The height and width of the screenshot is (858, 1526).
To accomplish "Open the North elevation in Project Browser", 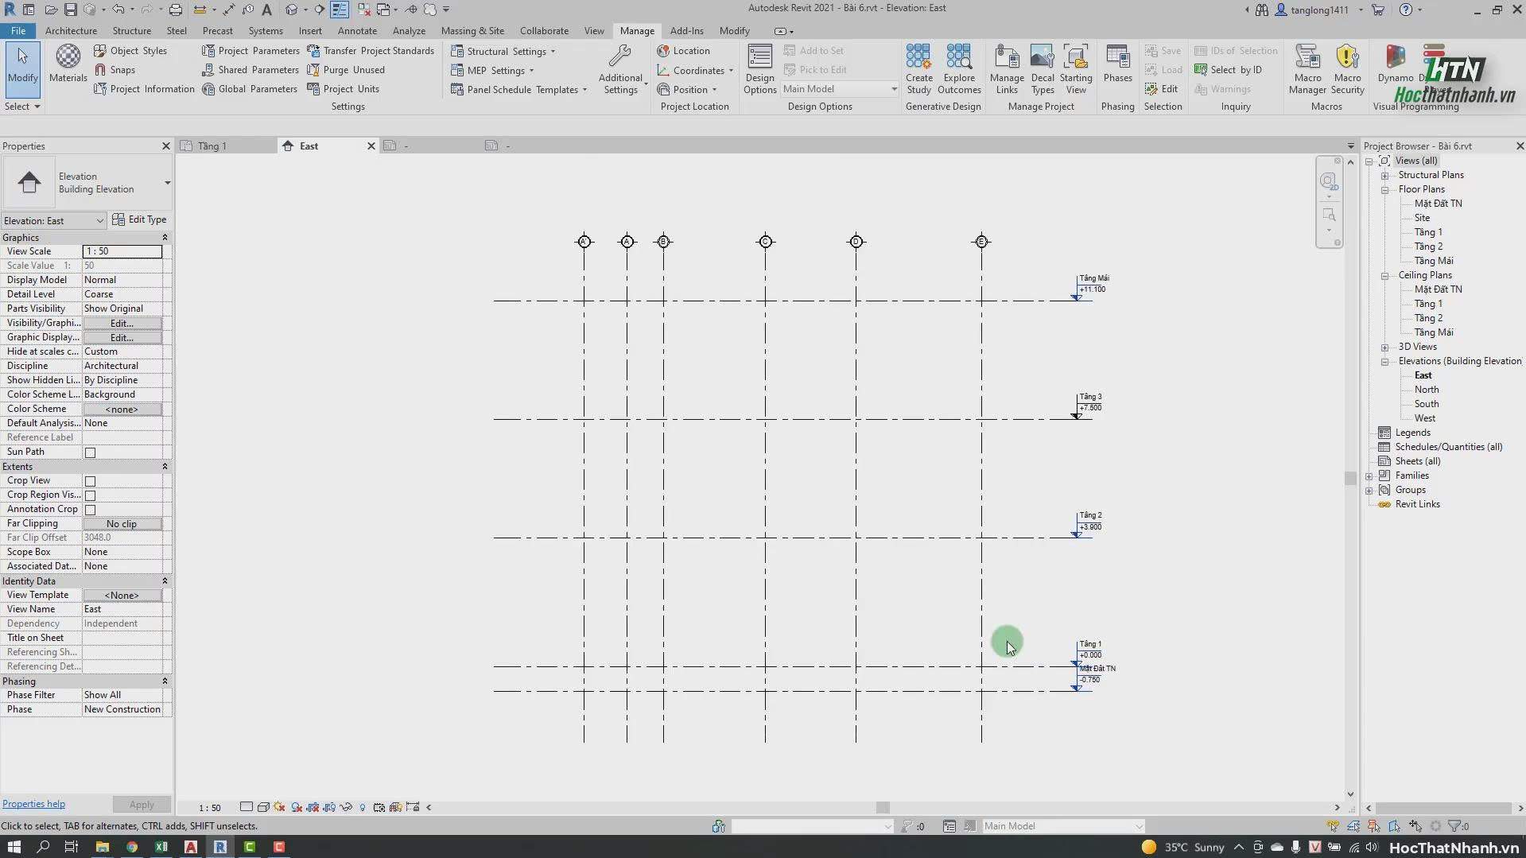I will pos(1426,390).
